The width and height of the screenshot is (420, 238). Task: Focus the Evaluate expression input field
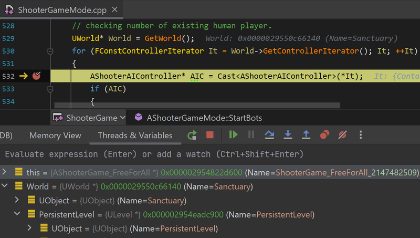[210, 154]
